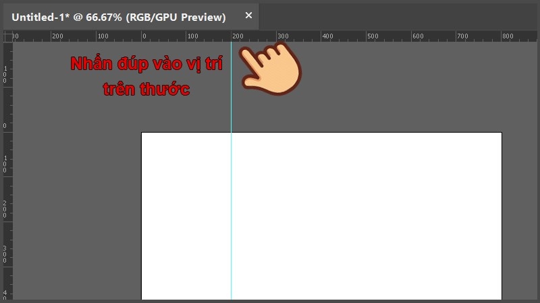Click the vertical cyan guide line
Viewport: 540px width, 303px height.
click(231, 172)
